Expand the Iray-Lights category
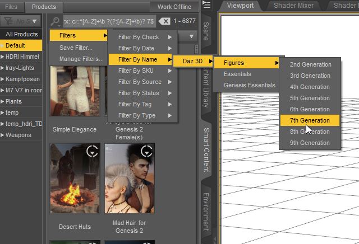 click(2, 68)
